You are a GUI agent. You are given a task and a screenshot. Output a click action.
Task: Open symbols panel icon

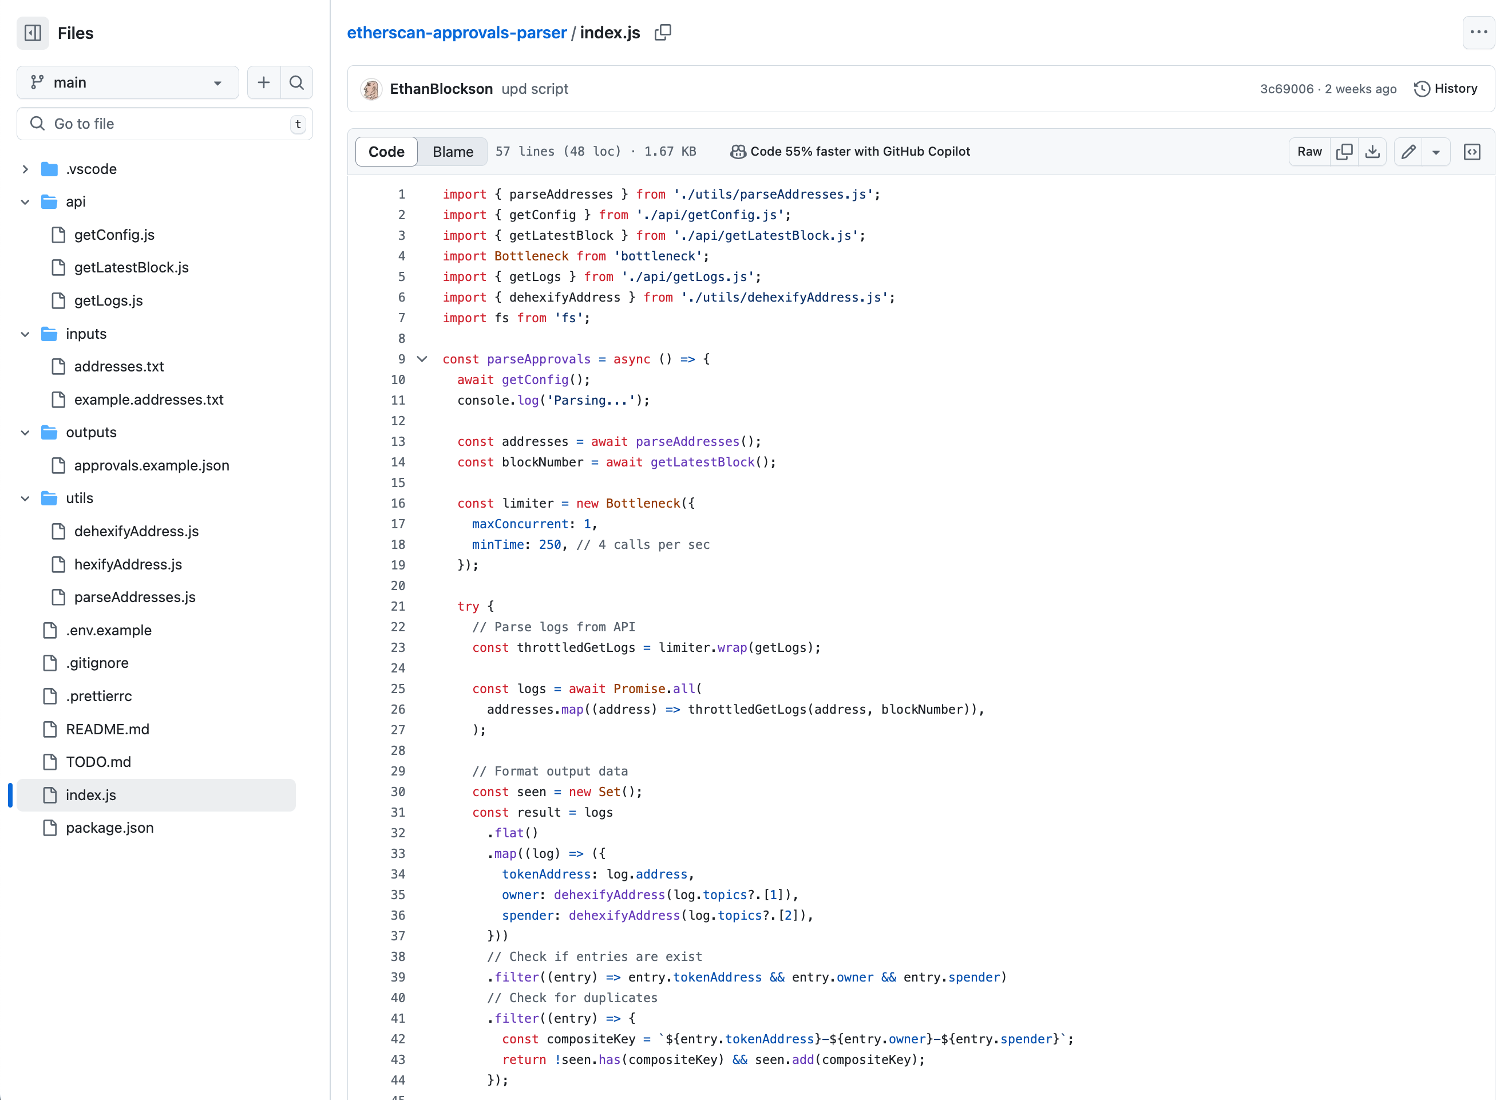tap(1472, 151)
